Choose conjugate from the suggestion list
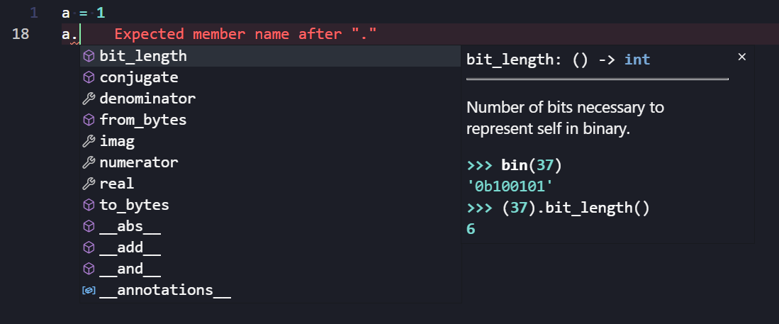779x324 pixels. click(x=139, y=77)
